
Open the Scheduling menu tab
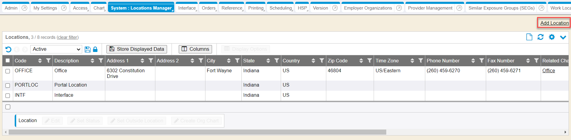point(280,8)
